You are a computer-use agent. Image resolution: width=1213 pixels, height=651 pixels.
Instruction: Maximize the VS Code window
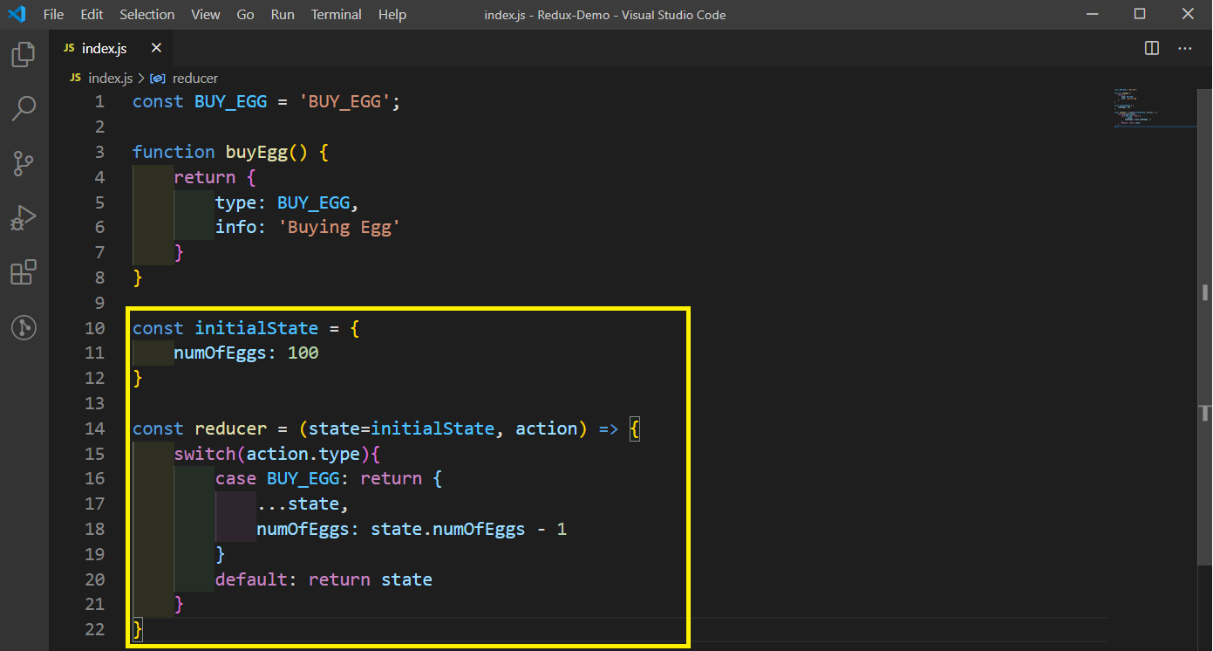coord(1140,14)
